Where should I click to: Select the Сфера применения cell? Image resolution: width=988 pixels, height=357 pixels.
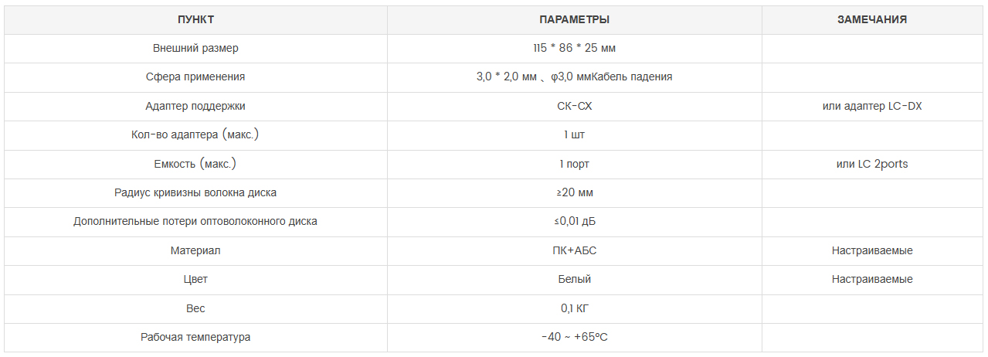[195, 77]
